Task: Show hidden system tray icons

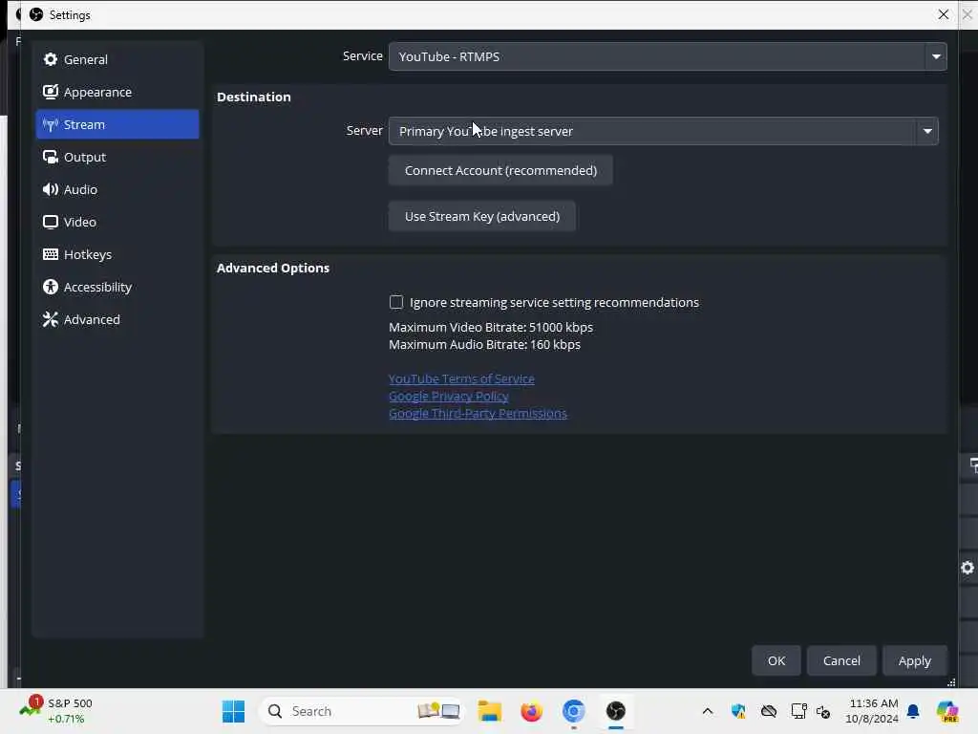Action: [708, 711]
